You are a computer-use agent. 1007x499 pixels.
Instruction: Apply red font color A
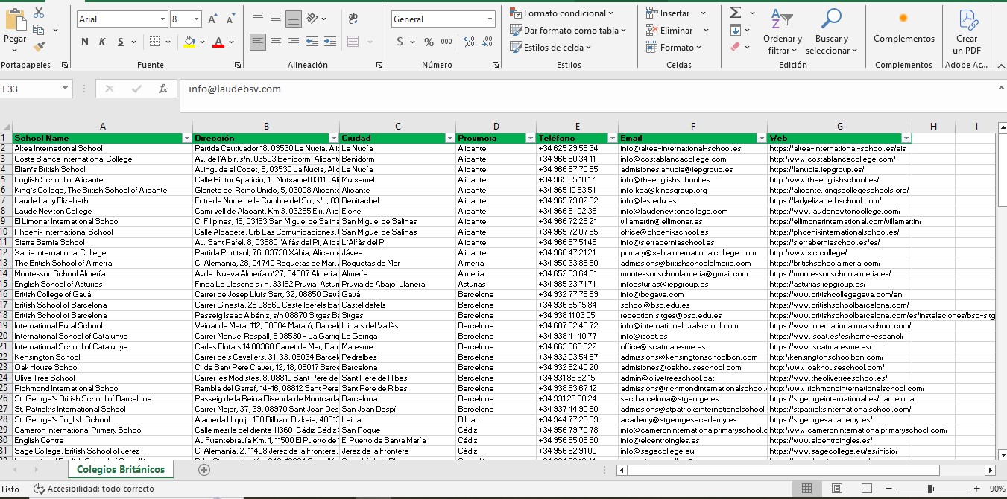coord(218,42)
